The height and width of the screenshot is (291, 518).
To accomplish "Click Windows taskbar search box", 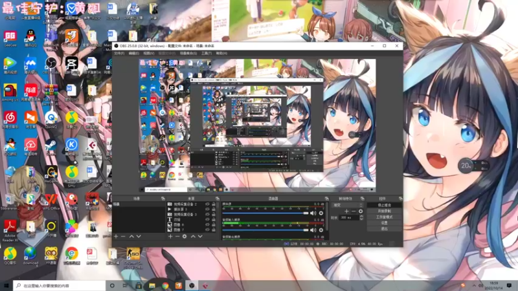I will coord(60,285).
